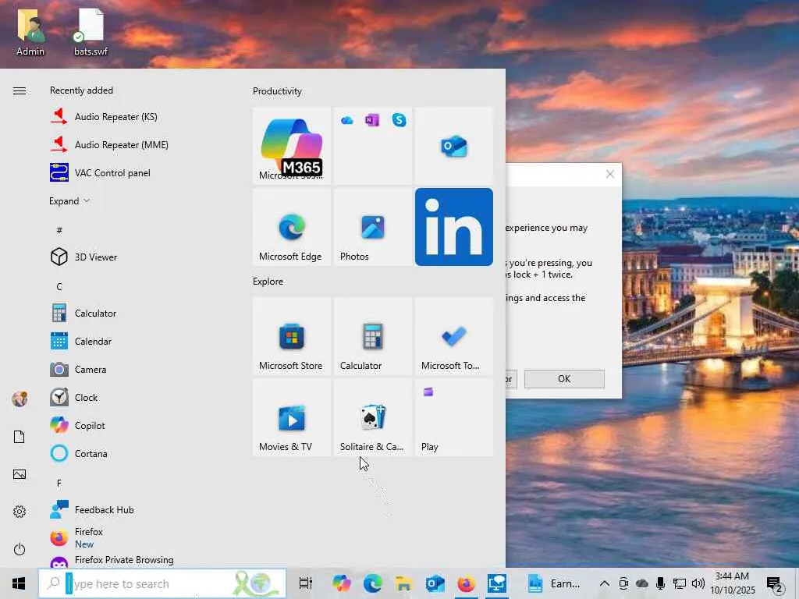Open the Power options button
The width and height of the screenshot is (799, 599).
point(20,549)
